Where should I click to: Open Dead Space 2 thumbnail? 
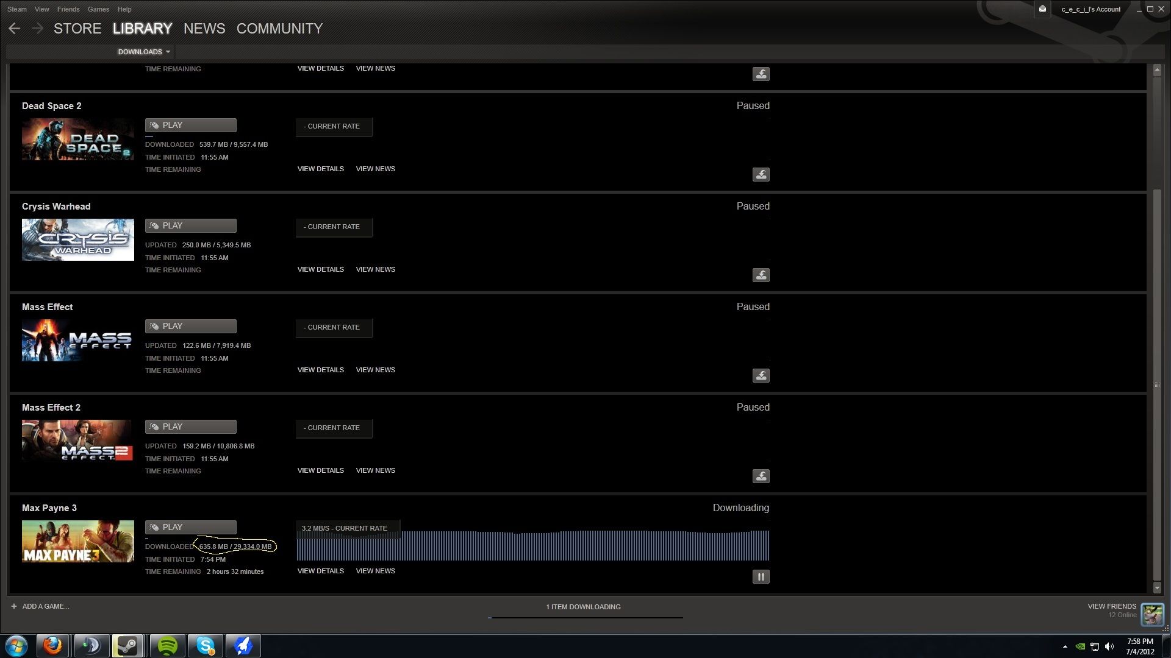78,139
